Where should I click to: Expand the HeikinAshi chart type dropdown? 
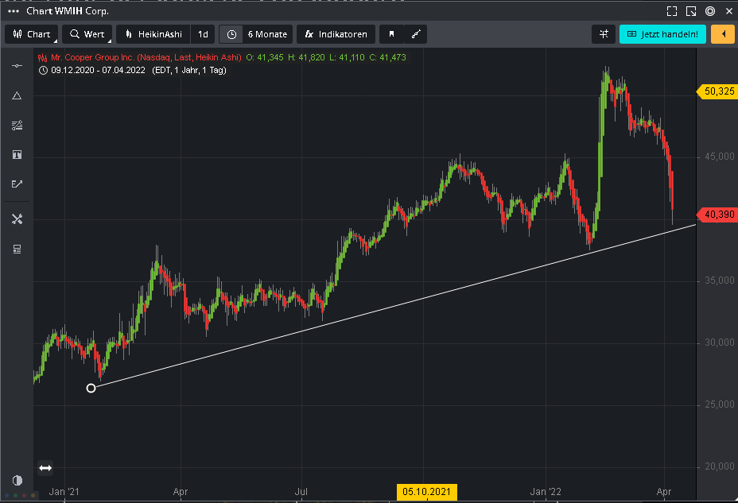click(153, 34)
